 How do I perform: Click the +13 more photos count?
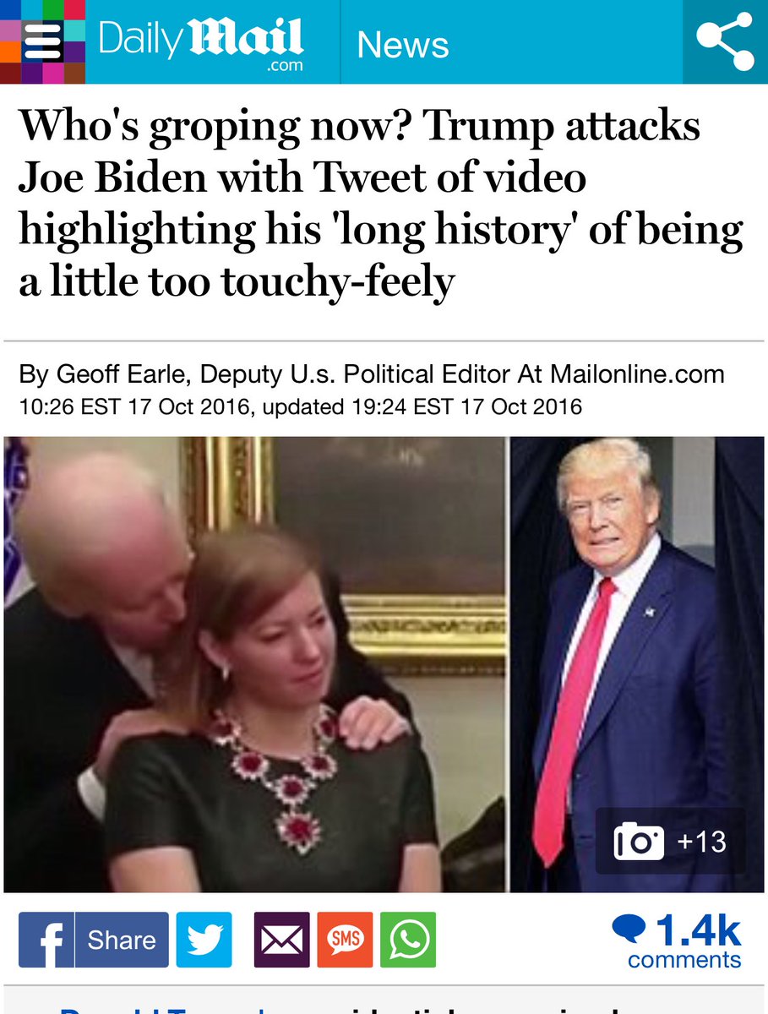[701, 842]
